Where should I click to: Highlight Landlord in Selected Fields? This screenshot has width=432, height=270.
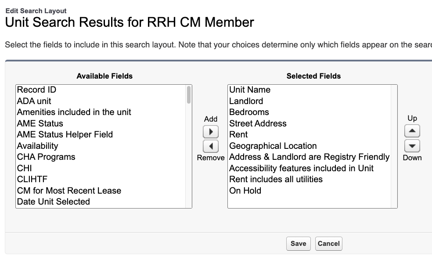pyautogui.click(x=246, y=101)
